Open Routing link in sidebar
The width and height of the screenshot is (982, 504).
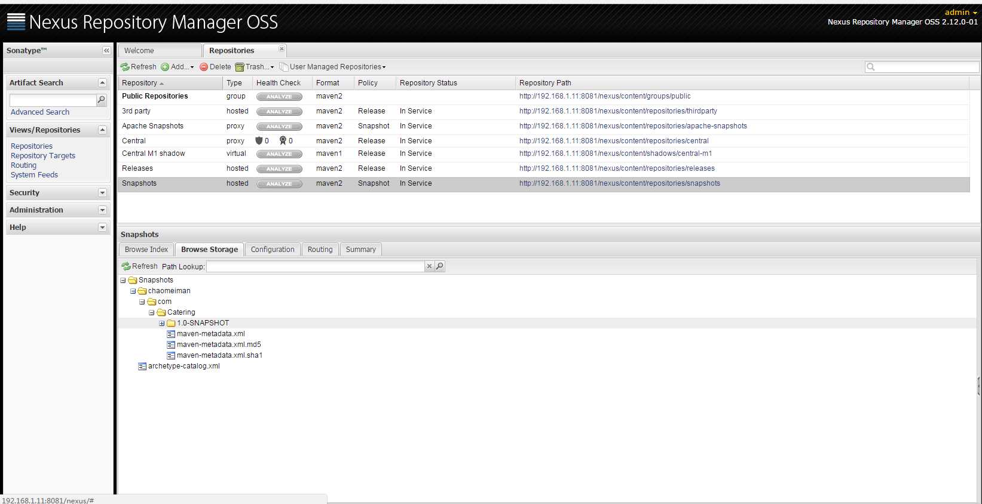23,165
